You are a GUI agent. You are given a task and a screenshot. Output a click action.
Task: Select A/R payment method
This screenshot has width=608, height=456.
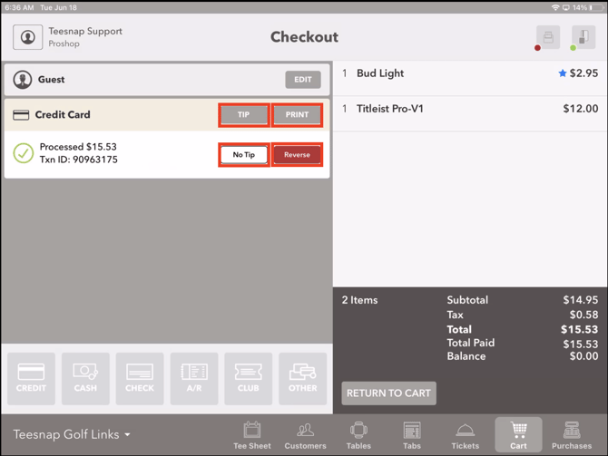click(194, 379)
